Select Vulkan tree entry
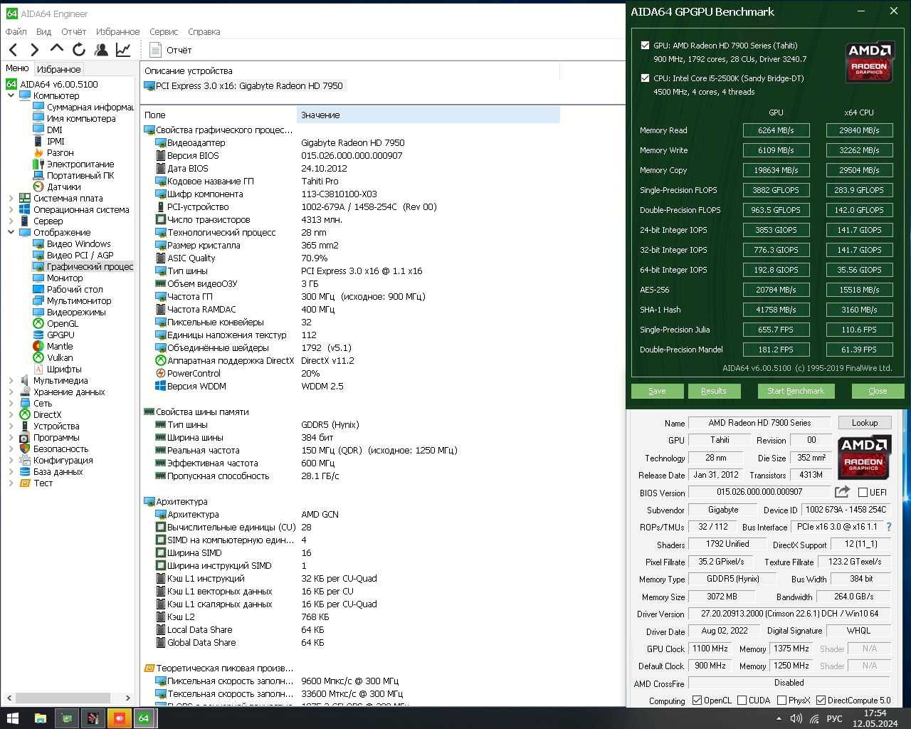This screenshot has height=729, width=911. [x=60, y=357]
